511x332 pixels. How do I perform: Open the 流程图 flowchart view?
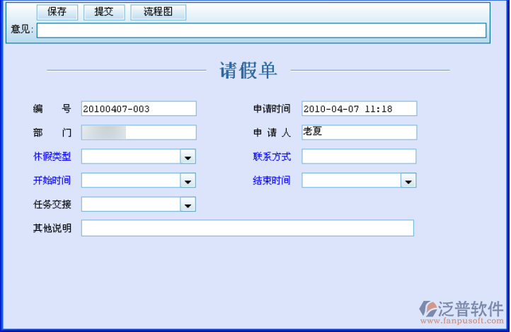point(159,12)
